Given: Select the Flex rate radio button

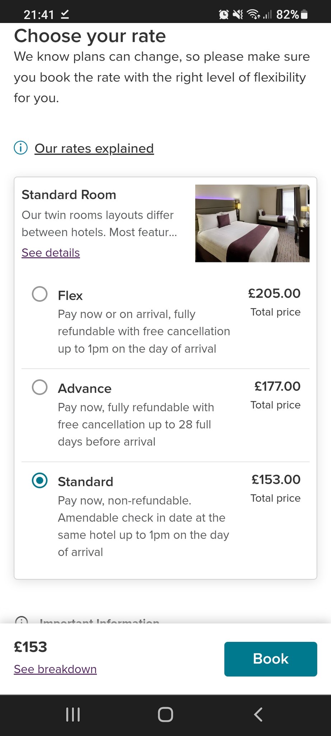Looking at the screenshot, I should tap(39, 294).
